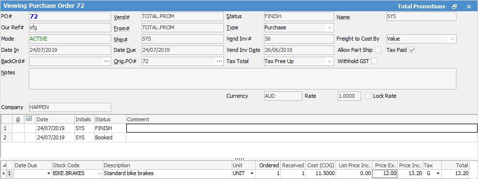Click the BackOrd# label link
This screenshot has height=179, width=478.
13,61
